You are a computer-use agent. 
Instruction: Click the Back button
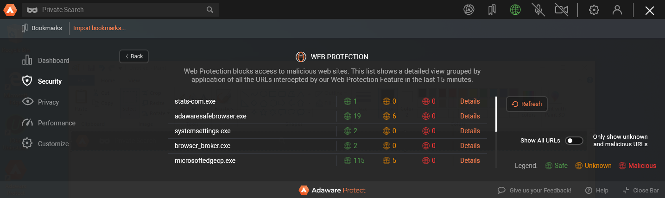tap(134, 56)
